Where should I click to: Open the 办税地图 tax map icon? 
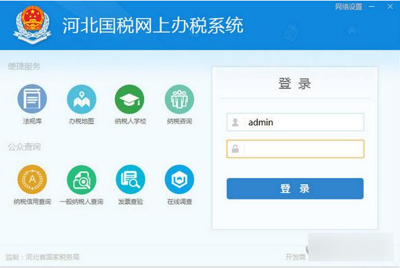[81, 99]
